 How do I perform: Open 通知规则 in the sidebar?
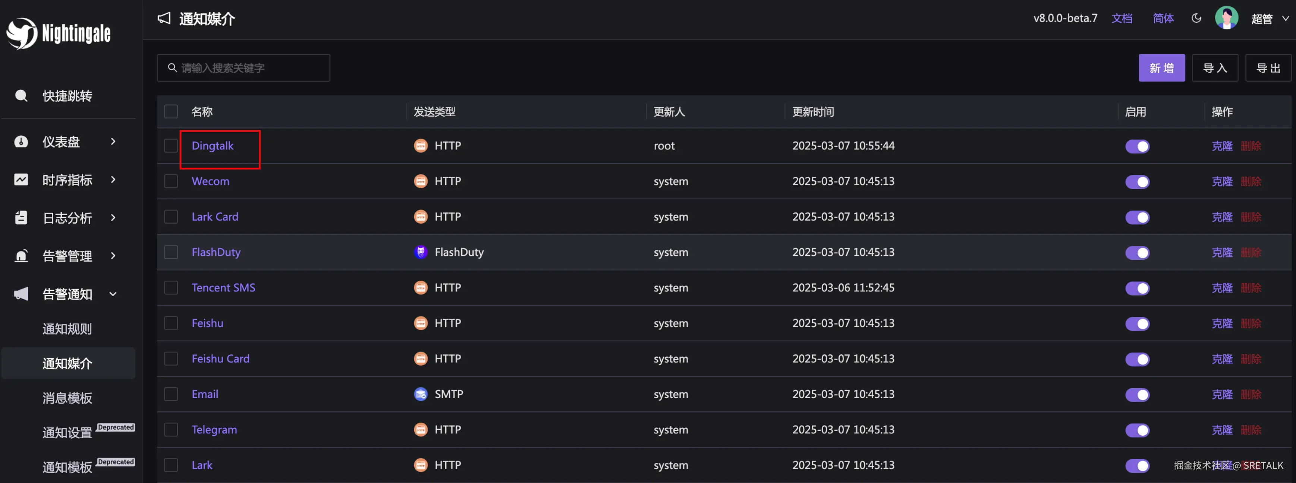point(67,329)
